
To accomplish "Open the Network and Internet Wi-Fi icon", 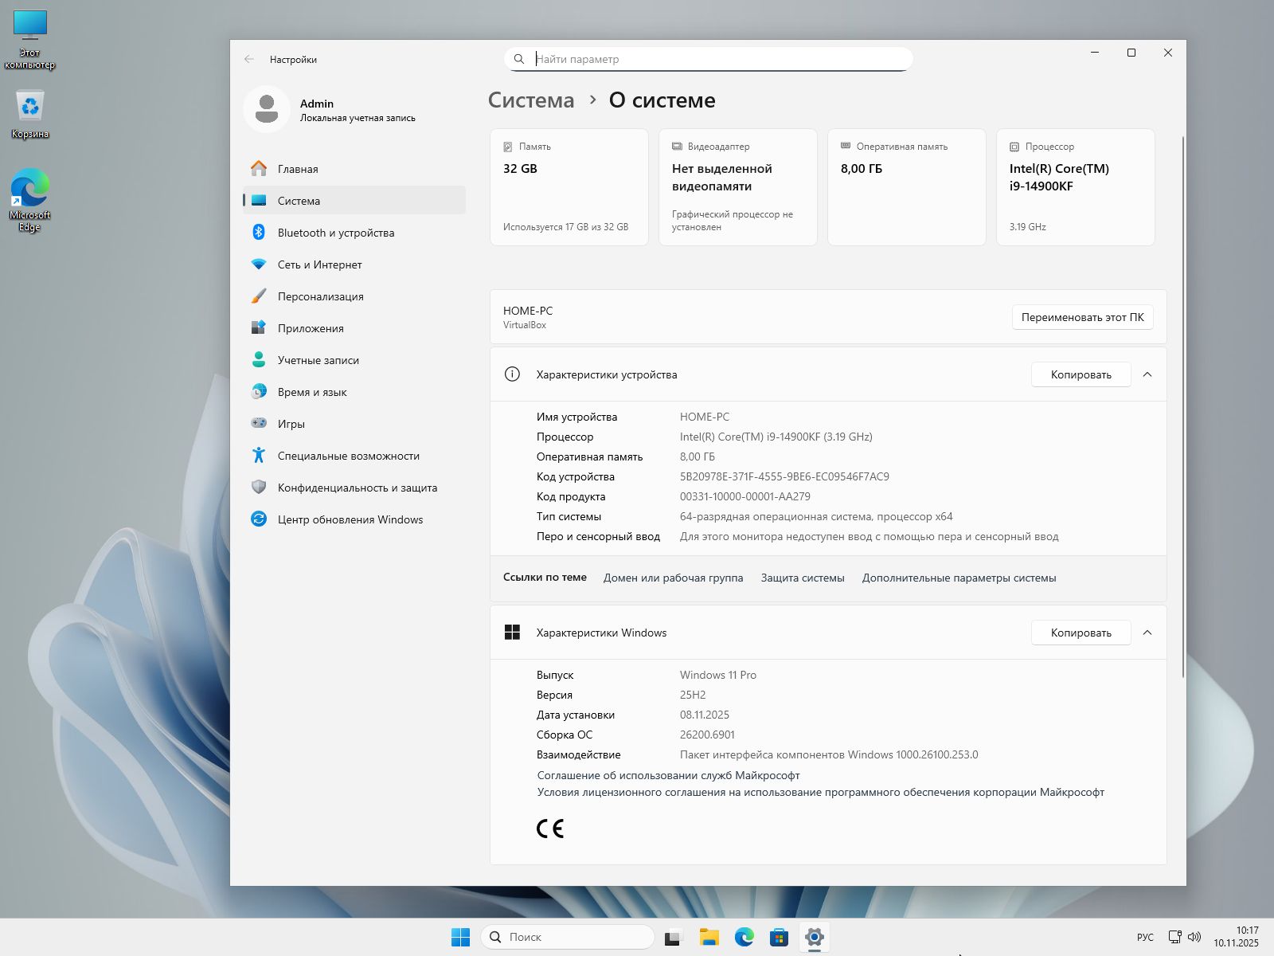I will pos(259,264).
